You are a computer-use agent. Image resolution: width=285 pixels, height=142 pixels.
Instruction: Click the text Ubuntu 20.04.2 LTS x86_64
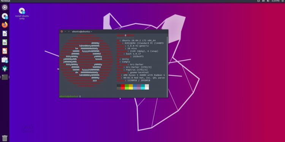coord(139,41)
